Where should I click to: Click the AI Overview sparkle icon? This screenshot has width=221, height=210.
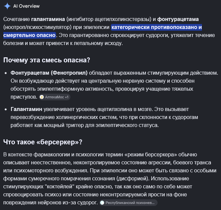coord(7,6)
